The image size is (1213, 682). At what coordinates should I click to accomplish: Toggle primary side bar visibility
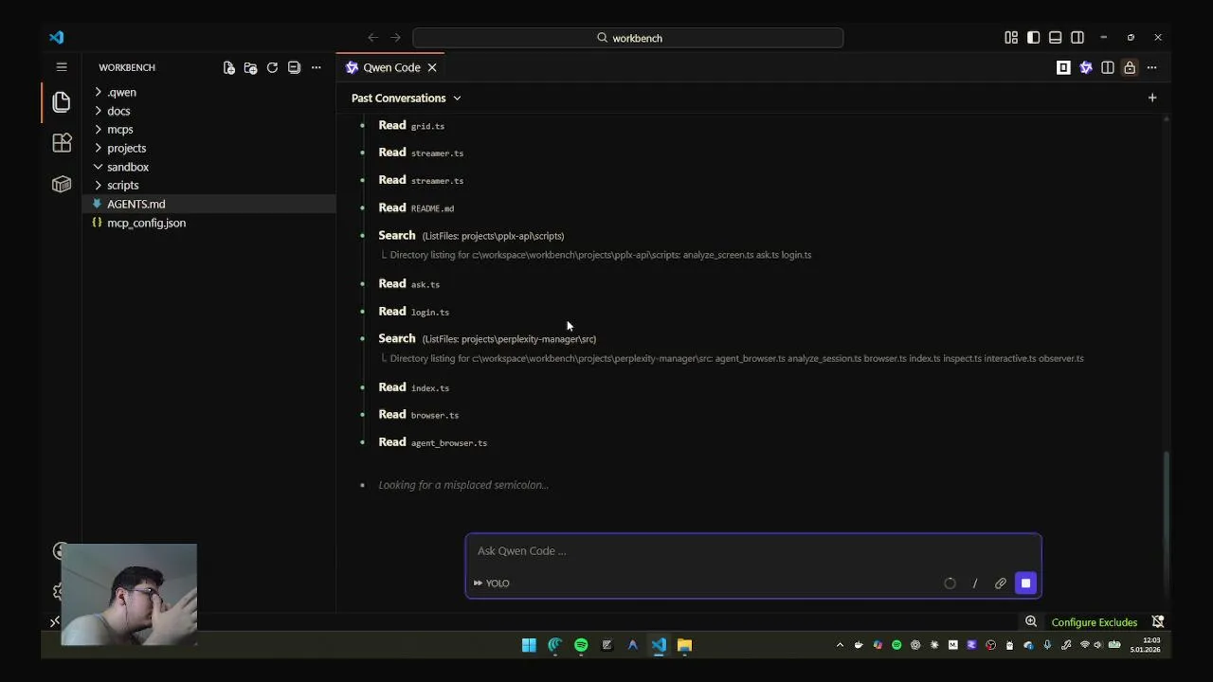click(1033, 38)
